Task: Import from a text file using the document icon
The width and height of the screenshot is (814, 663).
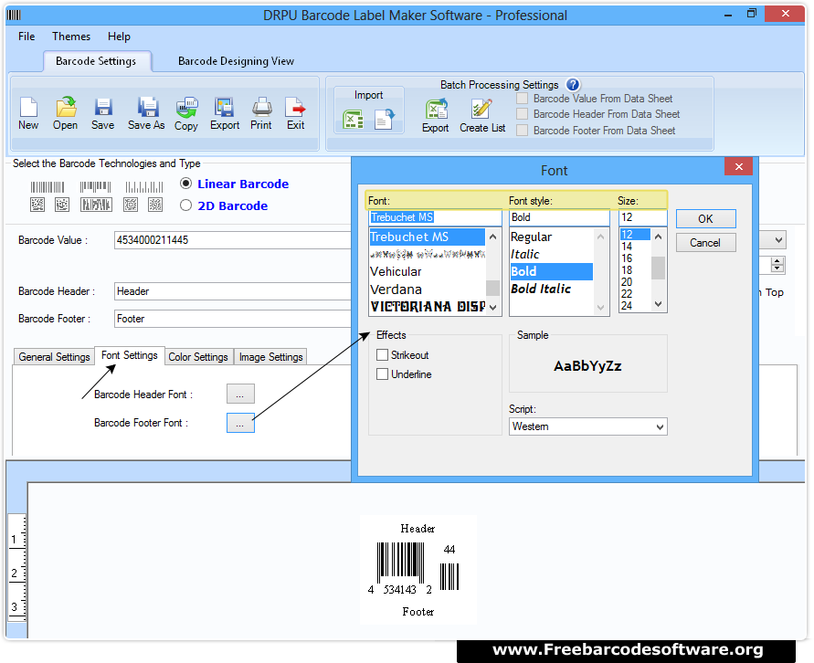Action: [x=384, y=120]
